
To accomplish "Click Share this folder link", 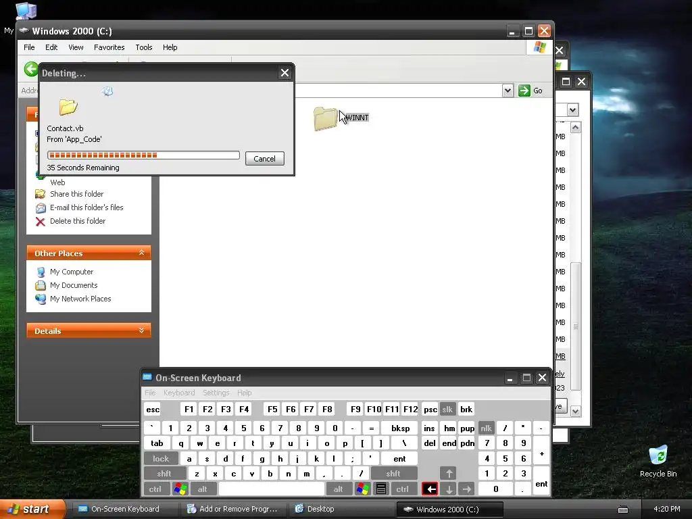I will point(77,194).
